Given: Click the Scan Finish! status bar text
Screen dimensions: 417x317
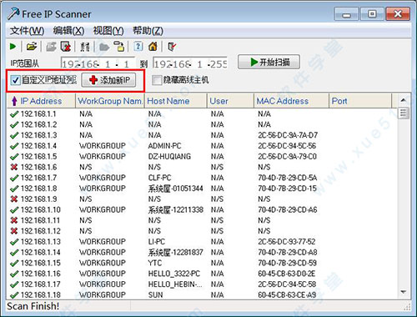Looking at the screenshot, I should click(x=33, y=306).
